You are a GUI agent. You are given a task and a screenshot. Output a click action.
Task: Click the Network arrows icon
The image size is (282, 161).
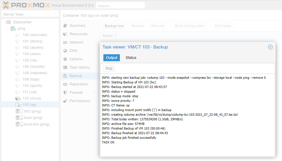(65, 42)
